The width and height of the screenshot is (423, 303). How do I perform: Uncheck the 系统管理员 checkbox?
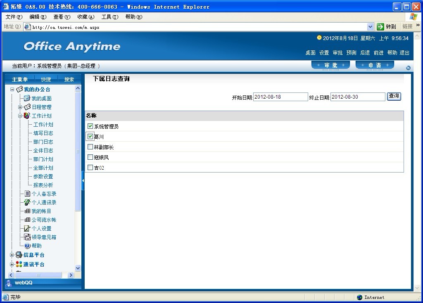(x=90, y=126)
